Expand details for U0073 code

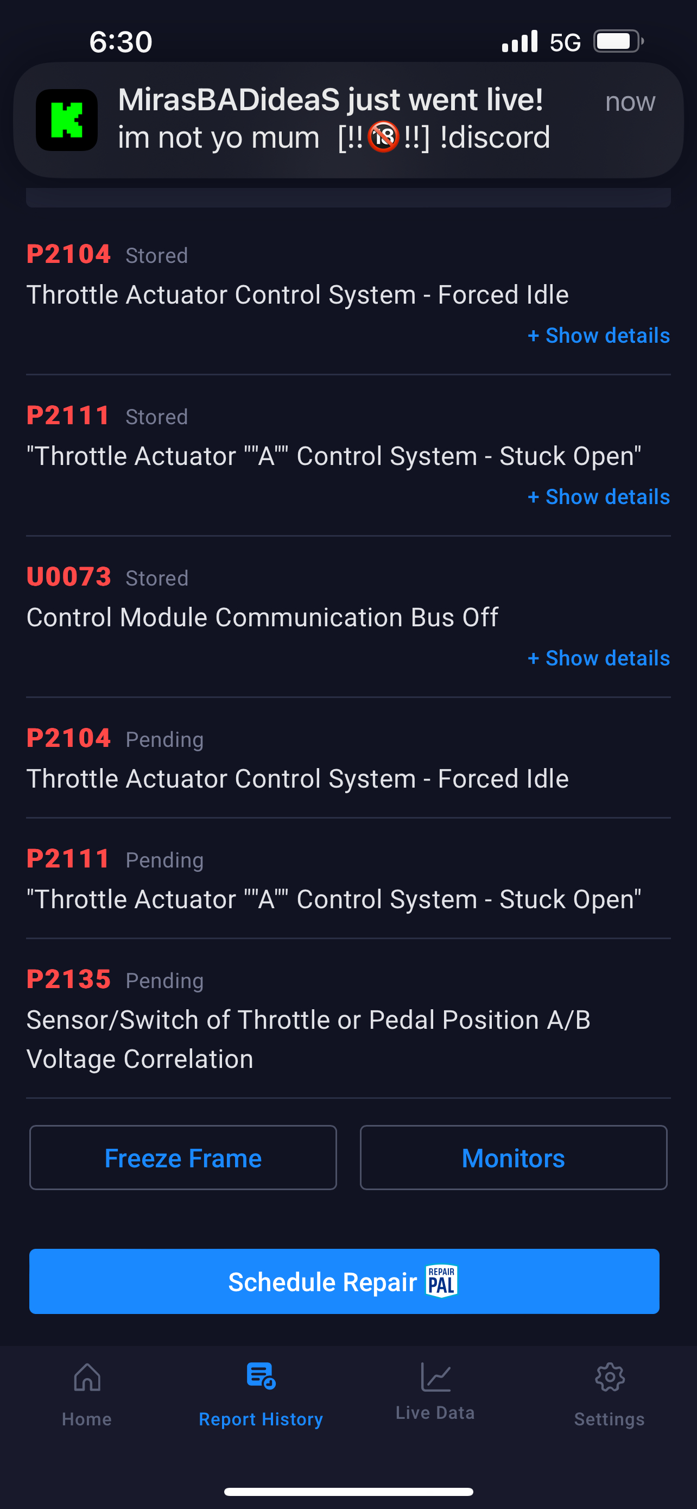click(599, 658)
